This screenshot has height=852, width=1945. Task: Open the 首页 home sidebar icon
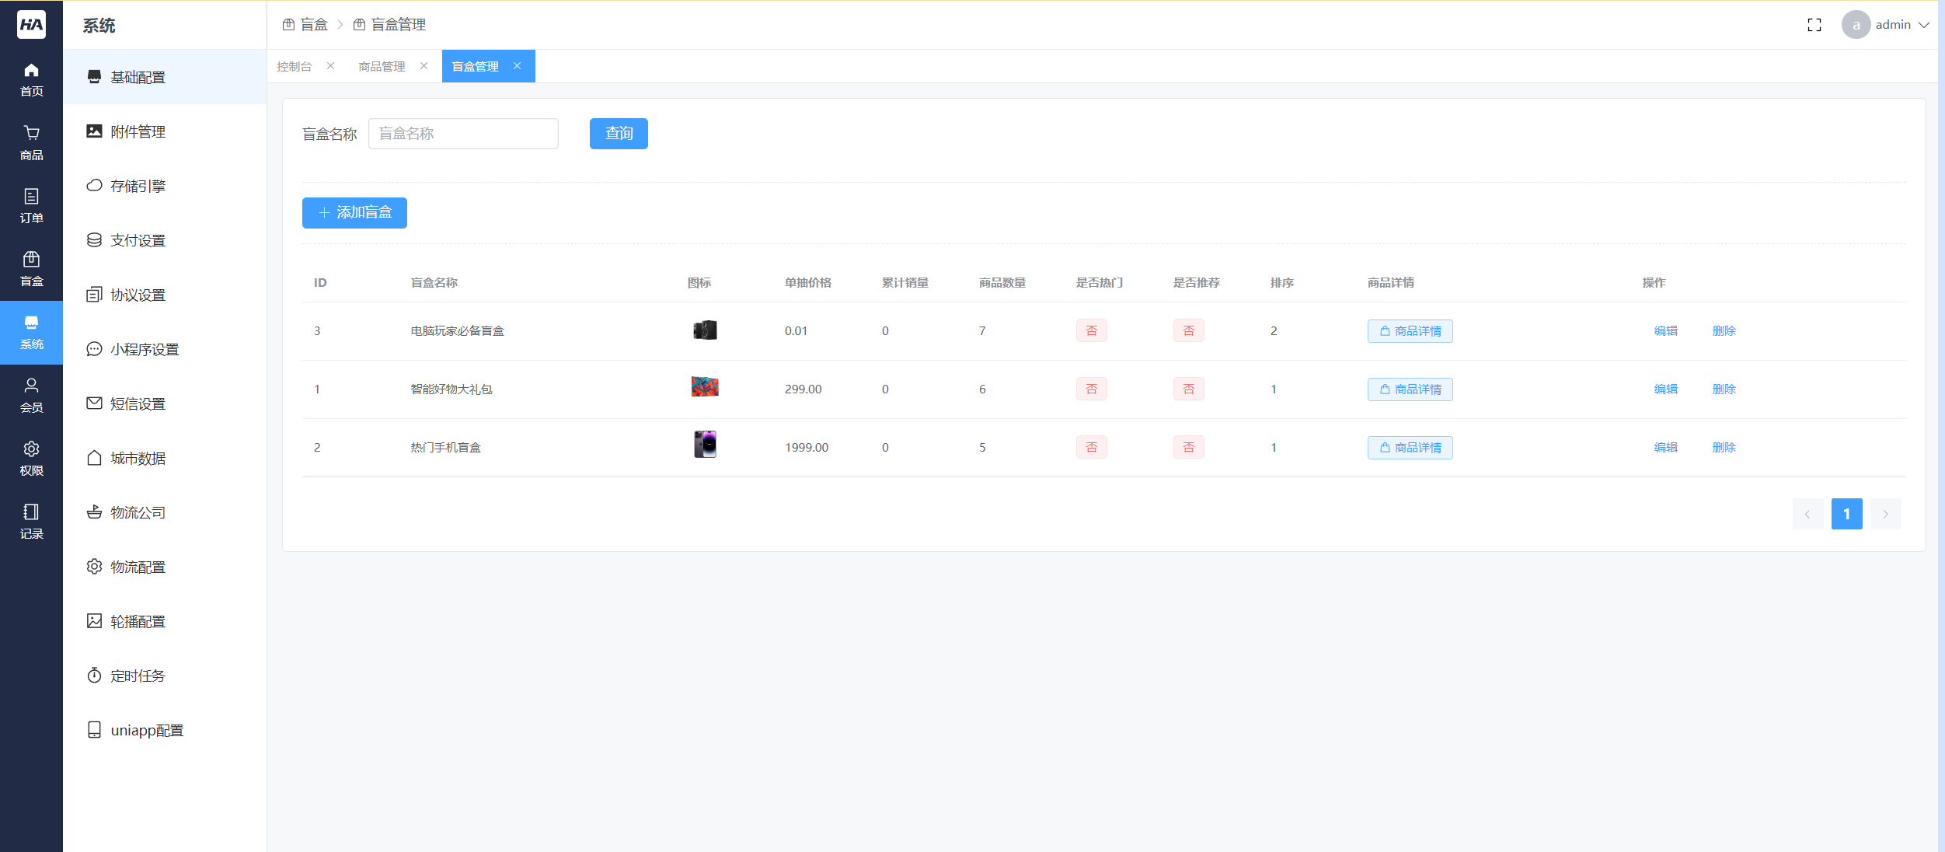point(31,79)
